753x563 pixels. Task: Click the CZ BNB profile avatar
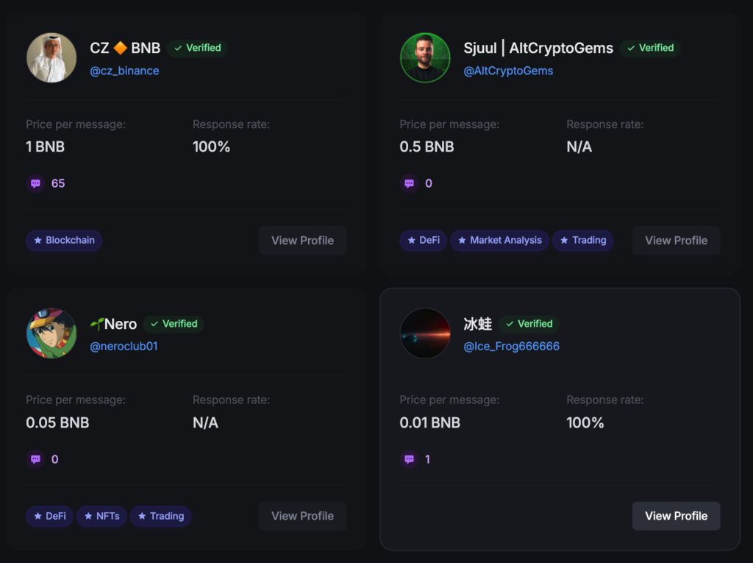coord(51,57)
